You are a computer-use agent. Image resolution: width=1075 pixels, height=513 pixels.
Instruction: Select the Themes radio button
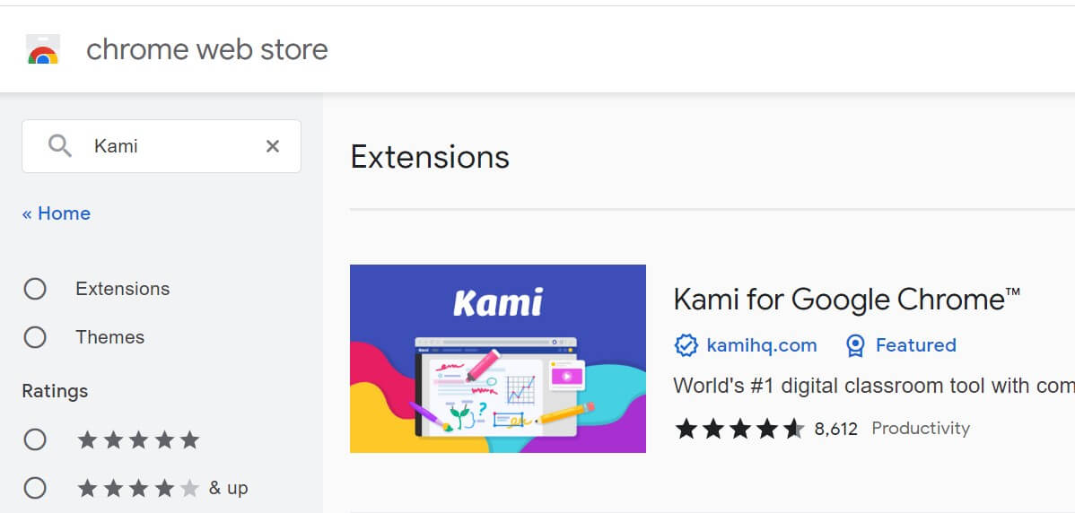pyautogui.click(x=35, y=337)
